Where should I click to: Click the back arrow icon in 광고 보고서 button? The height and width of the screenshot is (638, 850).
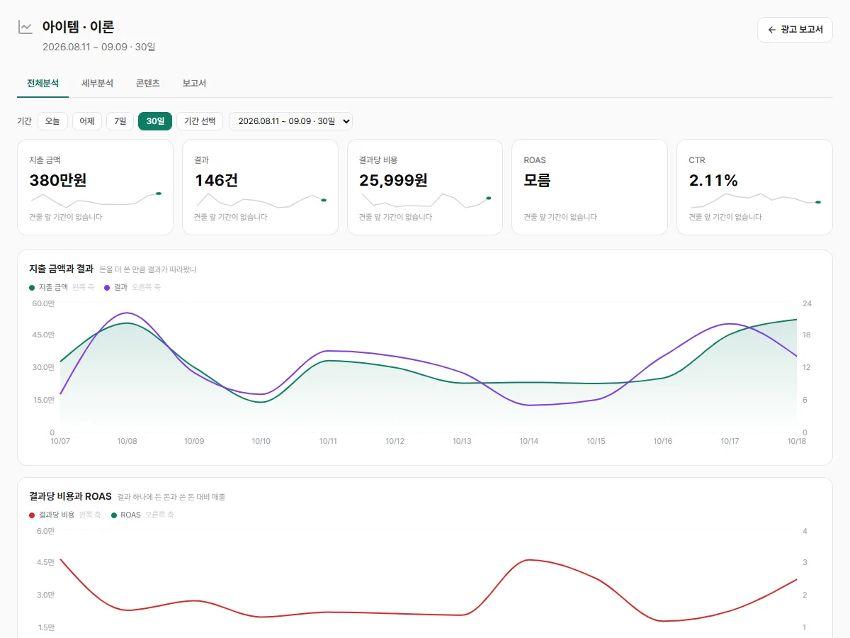[772, 30]
